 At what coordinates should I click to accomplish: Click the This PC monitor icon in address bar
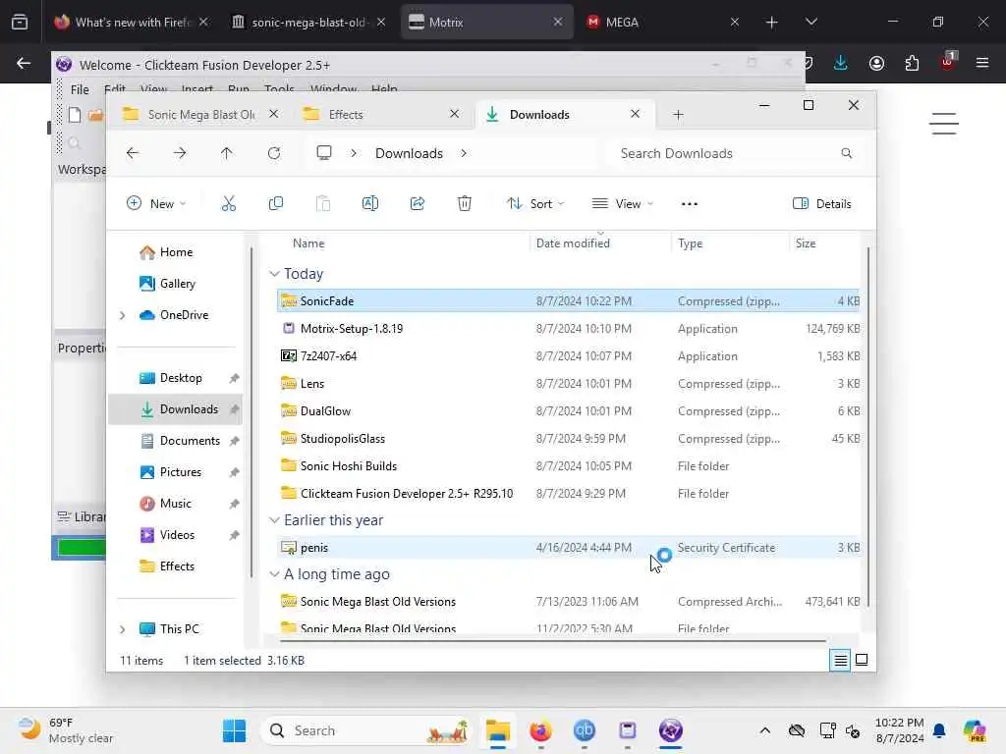(324, 152)
